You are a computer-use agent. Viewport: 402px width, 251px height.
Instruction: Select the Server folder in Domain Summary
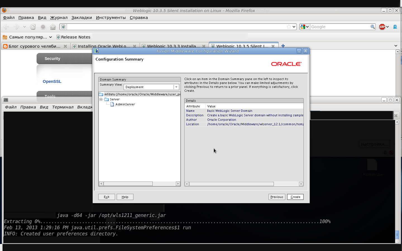pos(112,99)
